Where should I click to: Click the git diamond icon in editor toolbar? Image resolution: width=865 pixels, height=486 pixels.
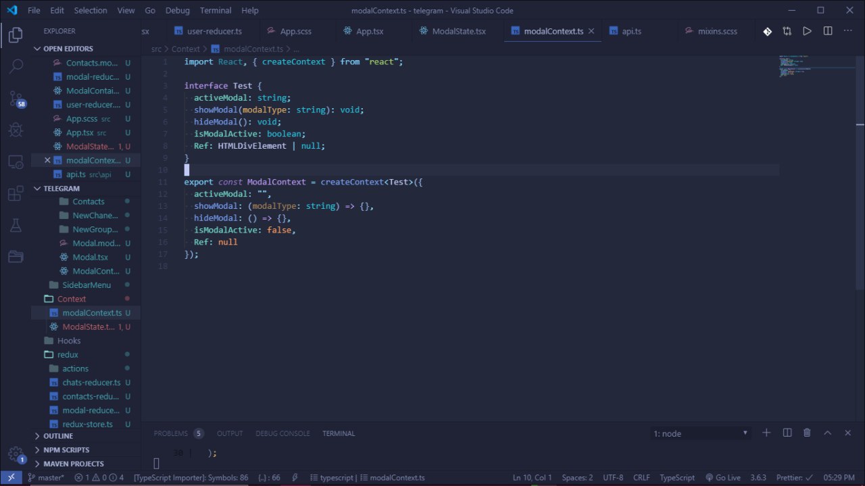click(768, 31)
